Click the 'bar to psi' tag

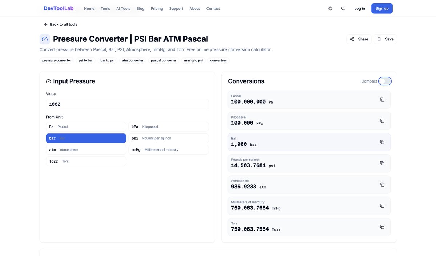(x=108, y=60)
